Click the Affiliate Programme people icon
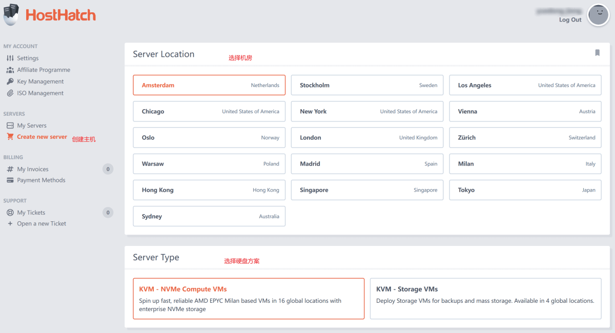The height and width of the screenshot is (333, 615). click(10, 70)
